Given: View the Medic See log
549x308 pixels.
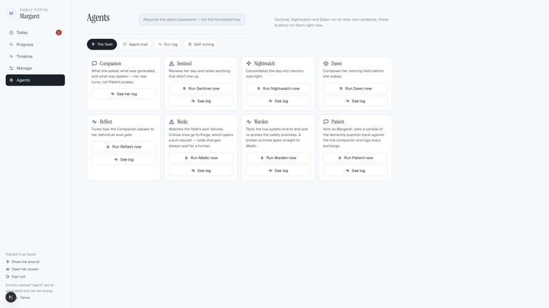Looking at the screenshot, I should 201,171.
